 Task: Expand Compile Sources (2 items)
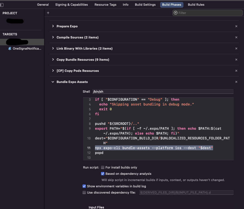click(53, 37)
